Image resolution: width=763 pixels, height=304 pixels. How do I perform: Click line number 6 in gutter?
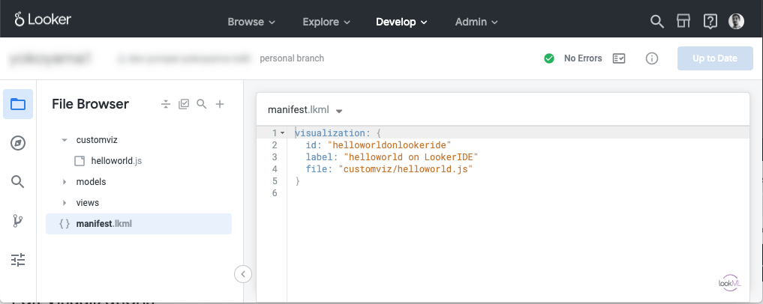(x=275, y=193)
